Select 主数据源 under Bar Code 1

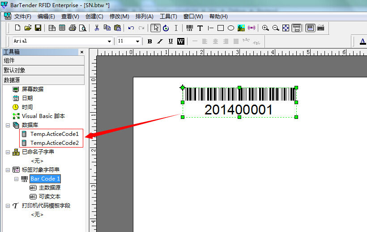click(x=50, y=188)
